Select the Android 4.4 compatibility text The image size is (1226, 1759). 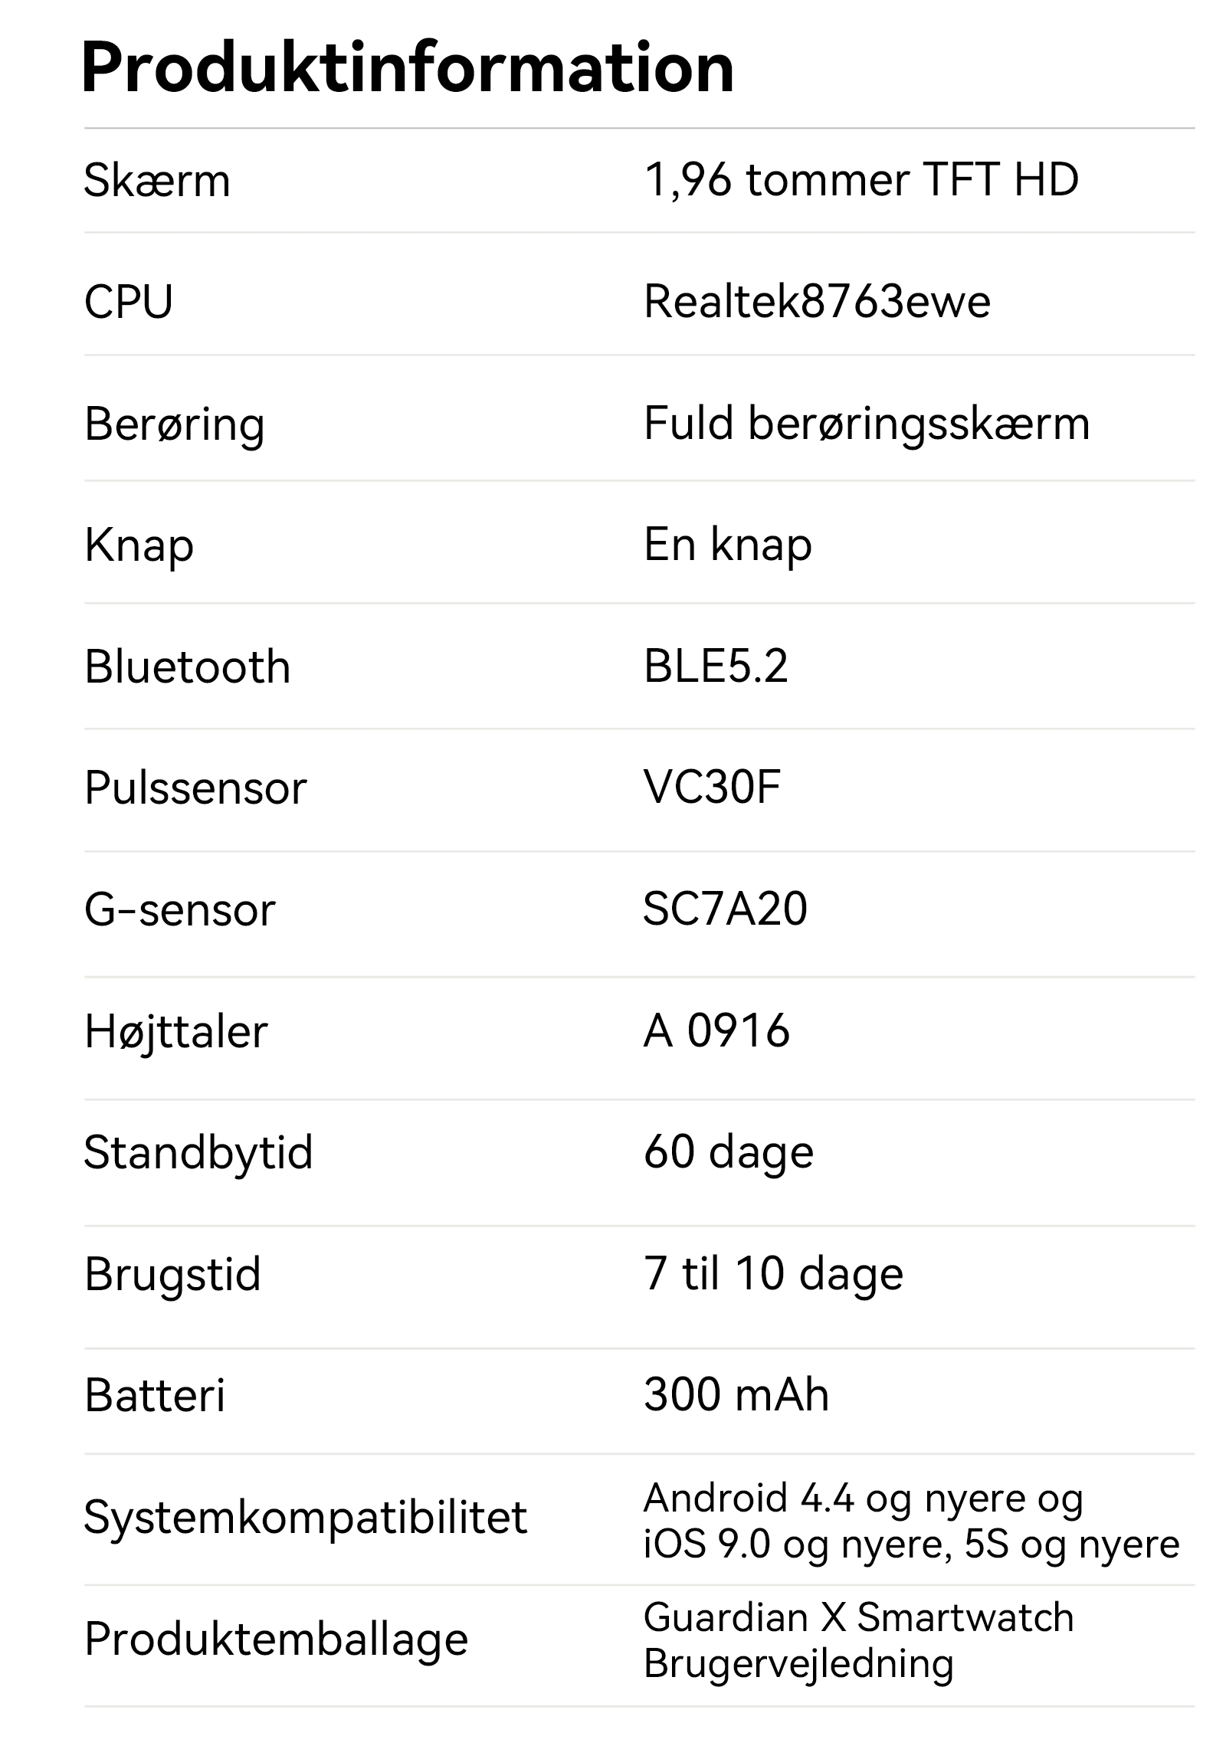[x=863, y=1498]
